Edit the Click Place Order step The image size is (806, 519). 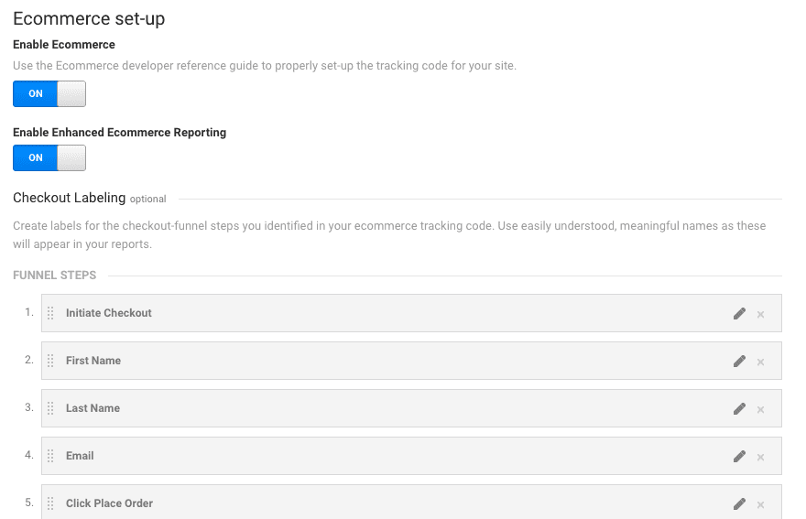739,503
